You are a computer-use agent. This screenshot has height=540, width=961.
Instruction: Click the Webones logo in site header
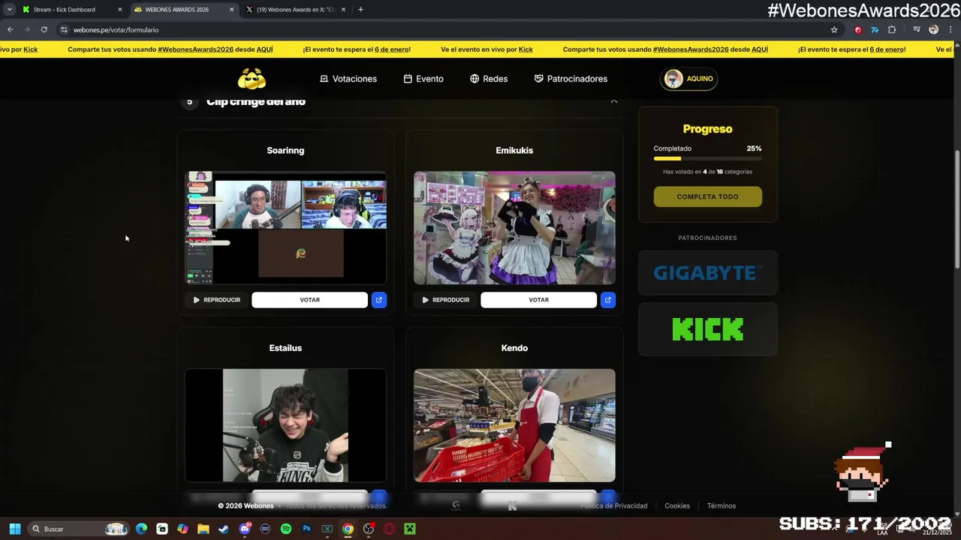click(252, 79)
